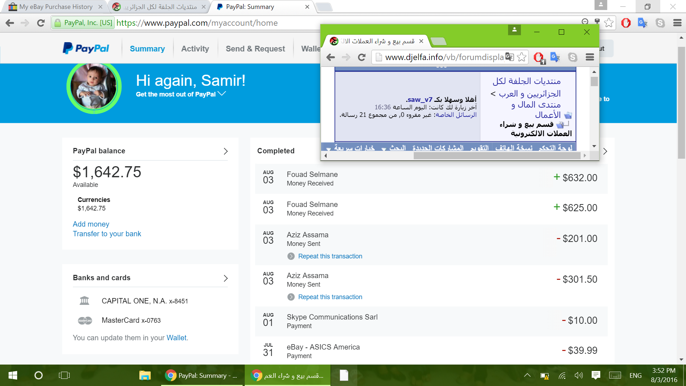Click the Wi-Fi network tray icon

(x=562, y=376)
